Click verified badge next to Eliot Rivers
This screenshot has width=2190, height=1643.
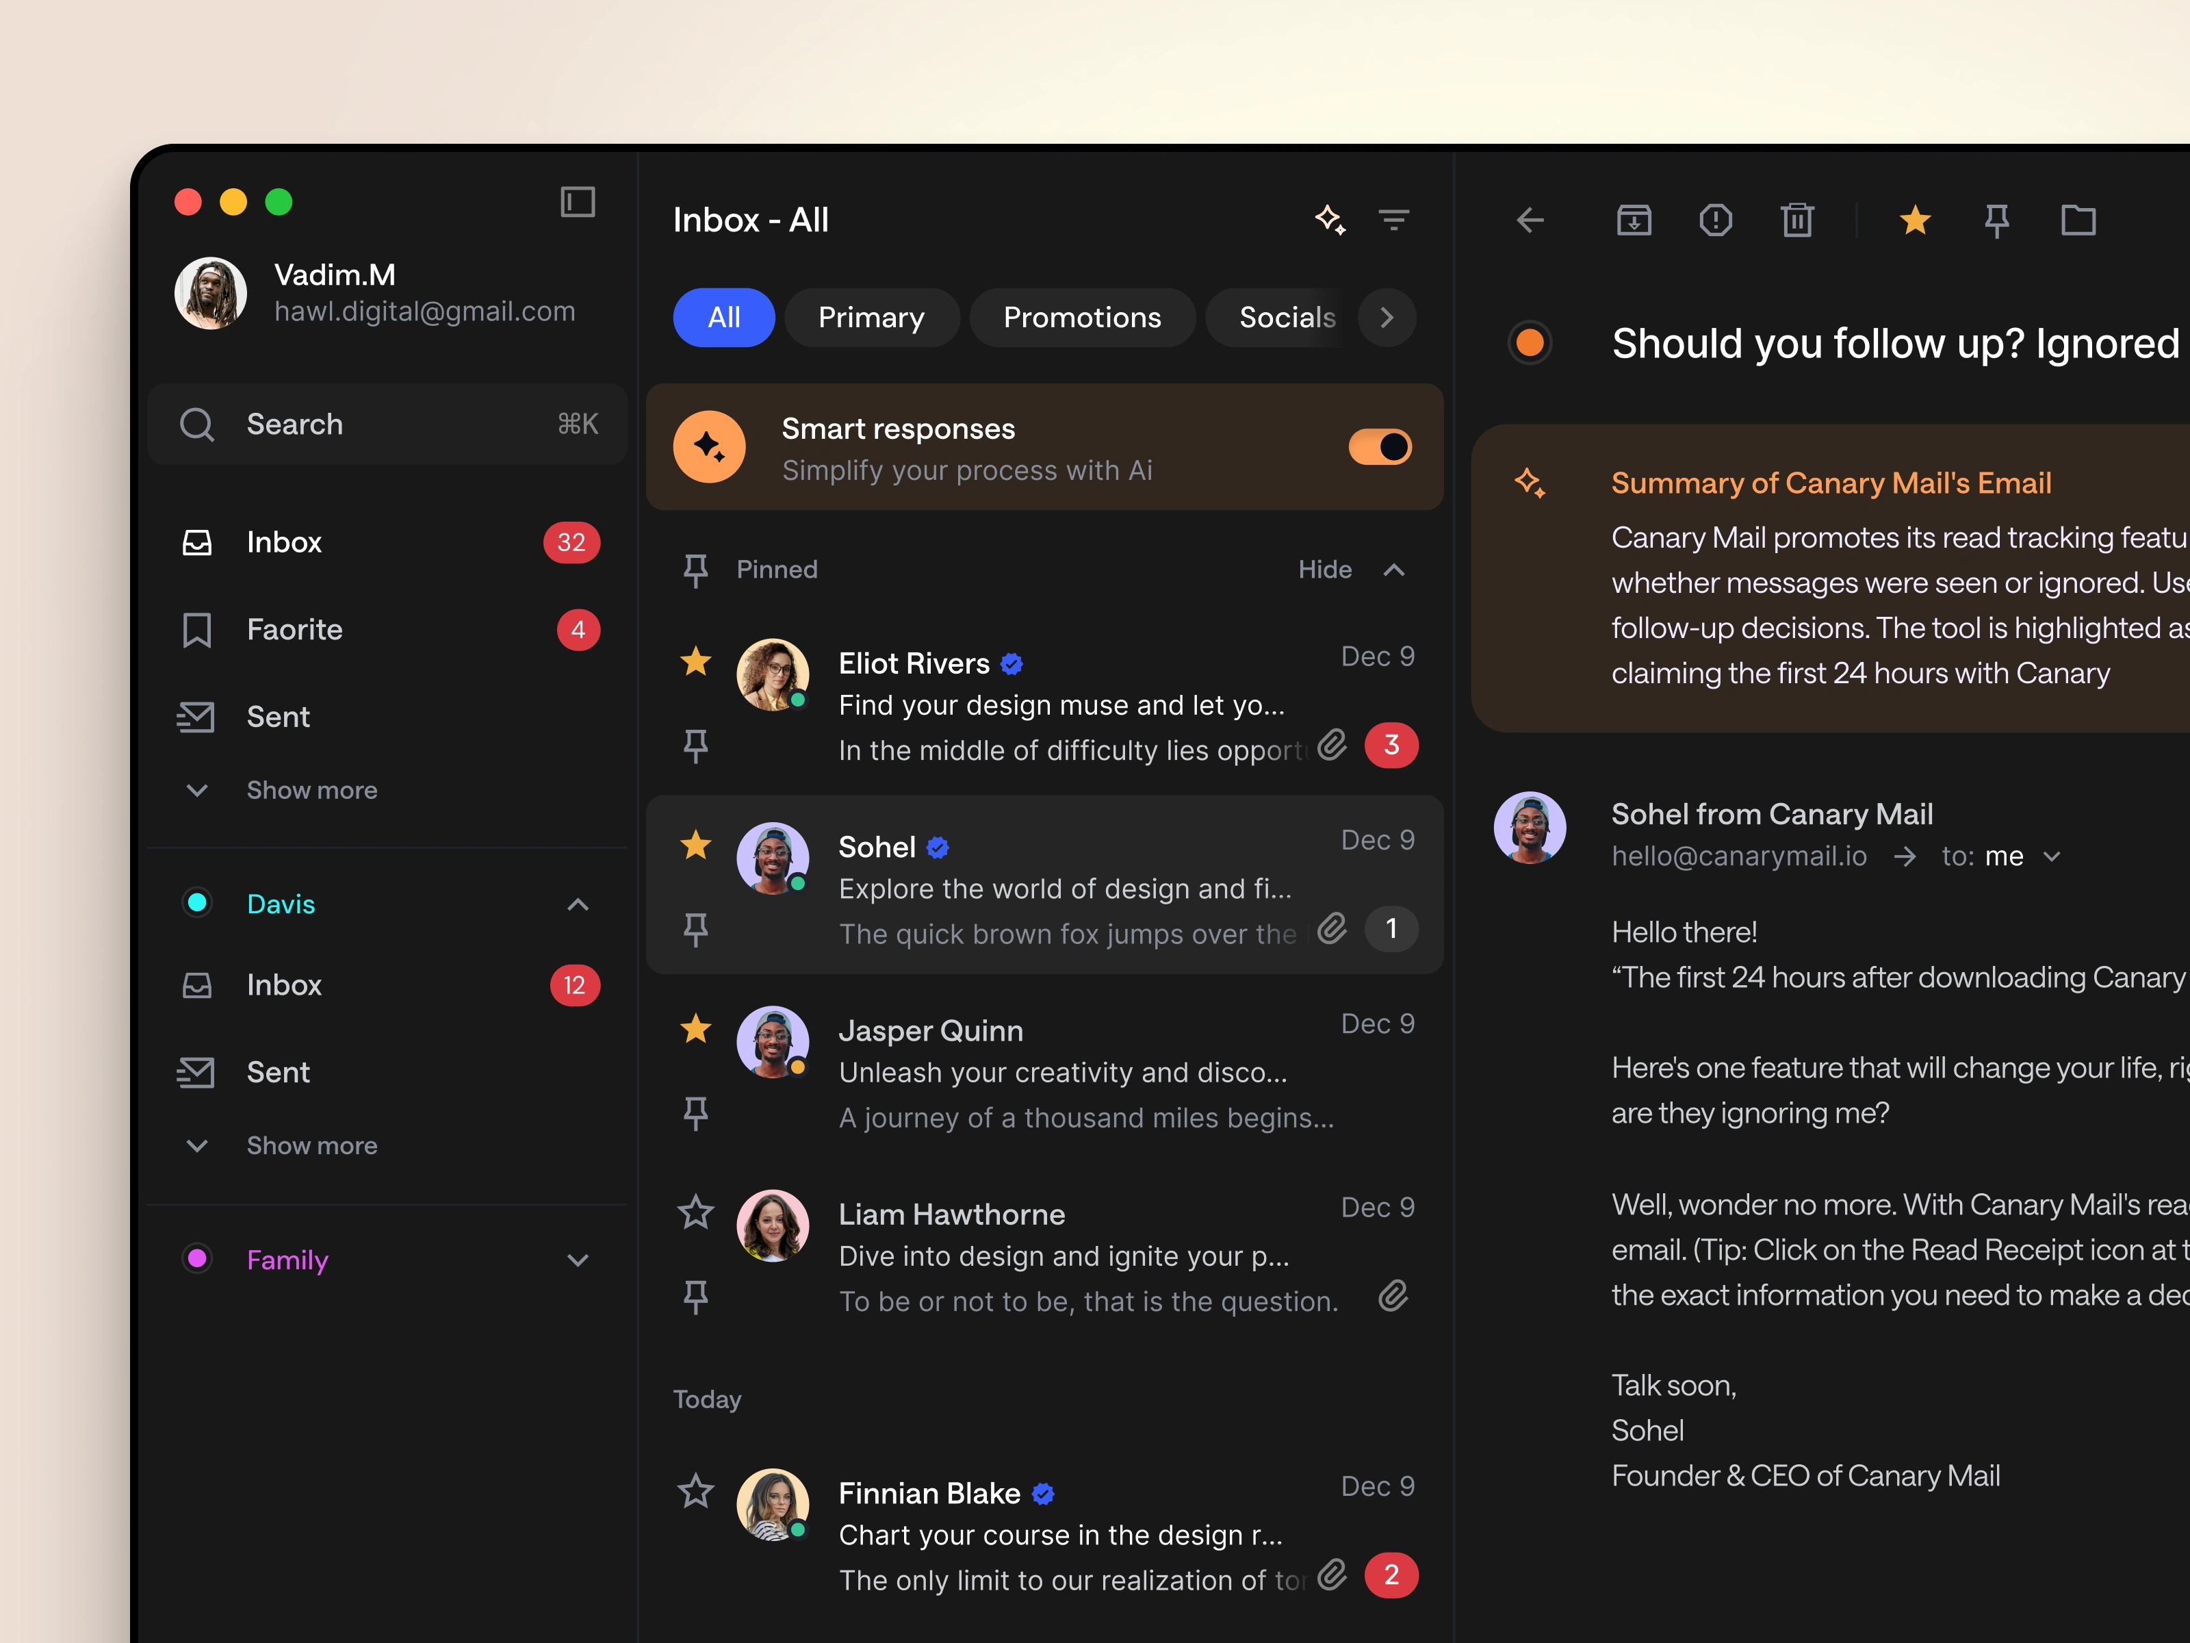[1012, 663]
